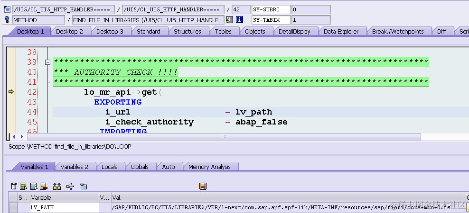469x213 pixels.
Task: Click the abap_false value in line 45
Action: point(261,122)
